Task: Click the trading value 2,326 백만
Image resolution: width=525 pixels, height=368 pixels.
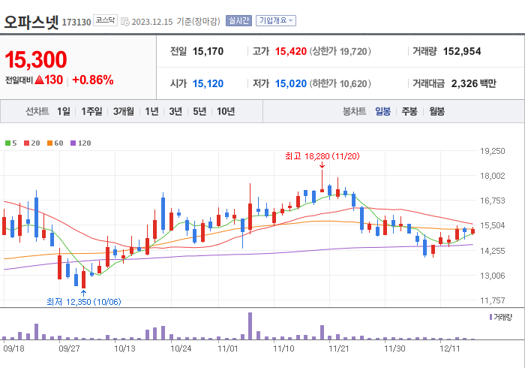Action: point(473,83)
